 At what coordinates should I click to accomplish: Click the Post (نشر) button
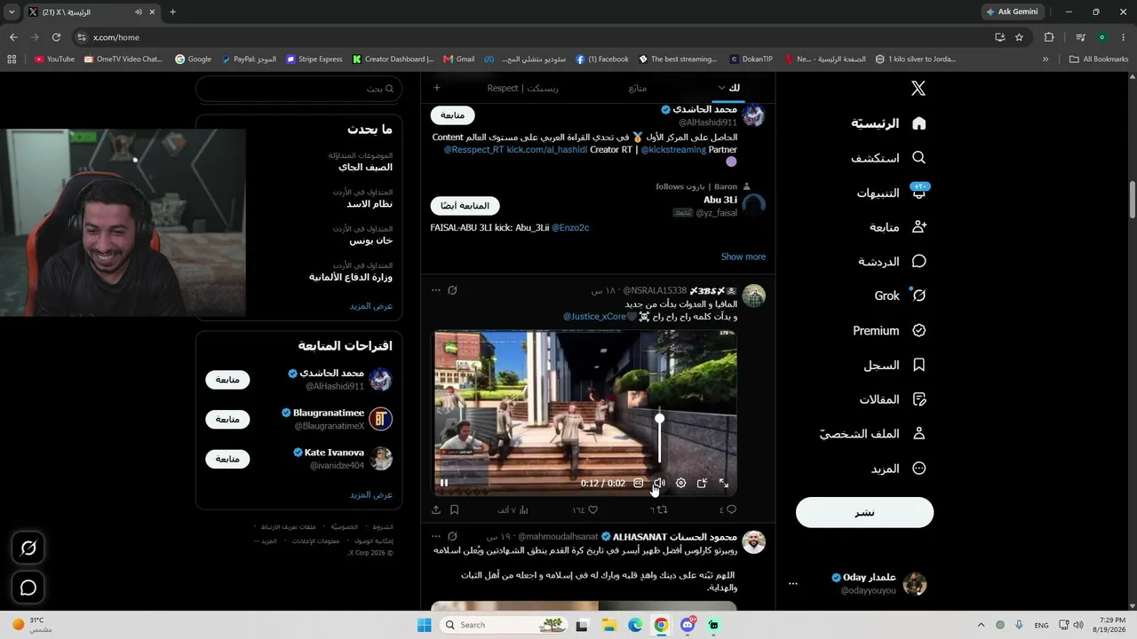pos(864,512)
